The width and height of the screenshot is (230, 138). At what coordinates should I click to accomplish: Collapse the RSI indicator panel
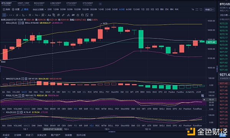pos(3,96)
